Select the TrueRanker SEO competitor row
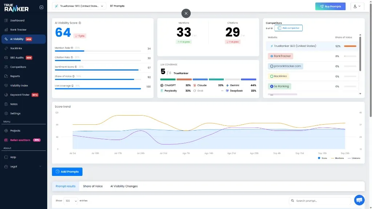 pyautogui.click(x=312, y=46)
